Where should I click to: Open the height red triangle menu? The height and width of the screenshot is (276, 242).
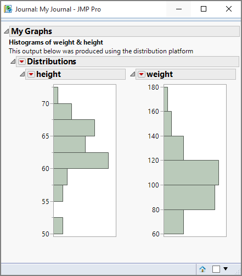tap(31, 74)
